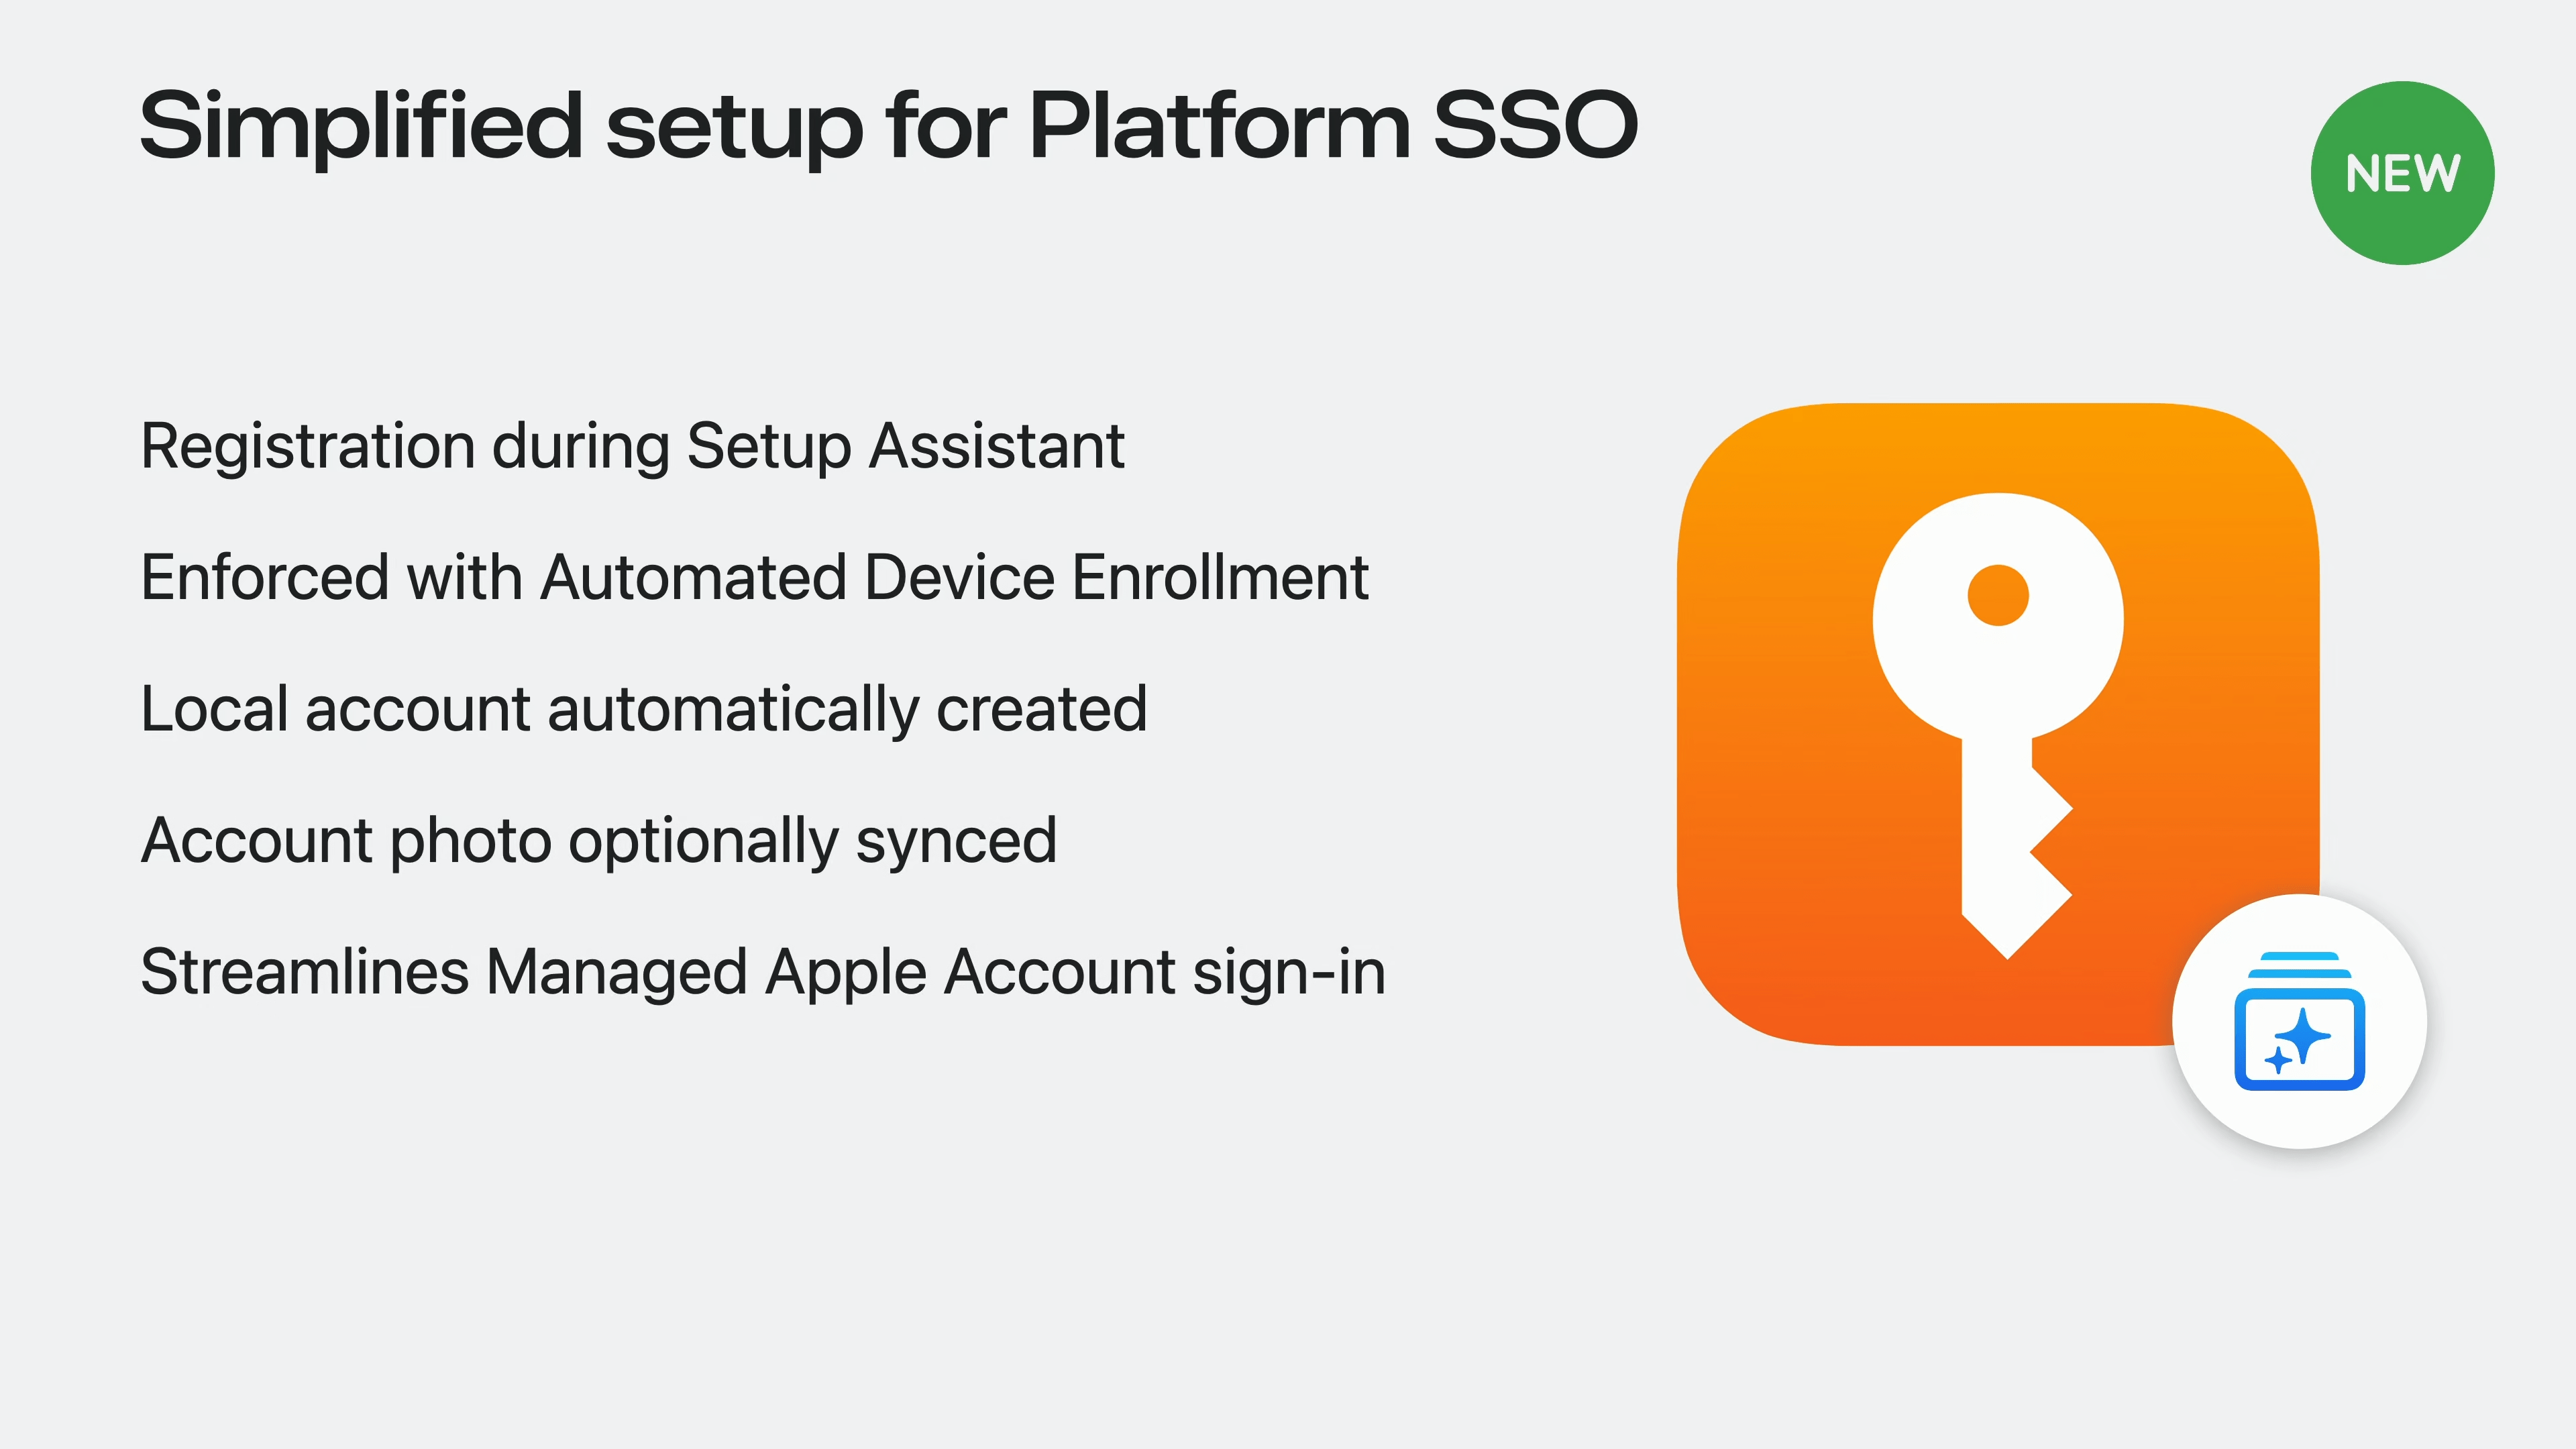Click the blue sparkle stack icon badge
Image resolution: width=2576 pixels, height=1449 pixels.
[2299, 1021]
